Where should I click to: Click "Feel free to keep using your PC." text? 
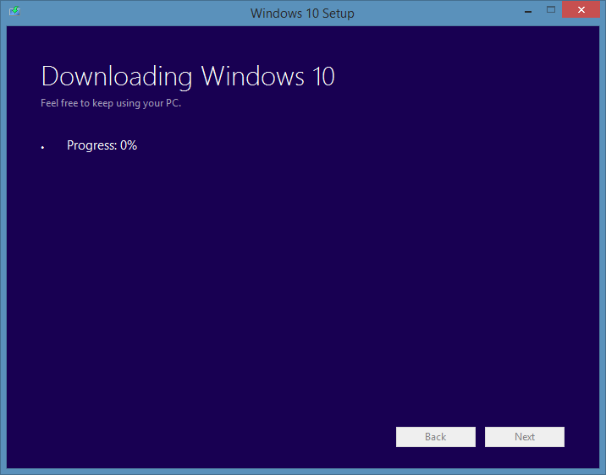tap(111, 103)
